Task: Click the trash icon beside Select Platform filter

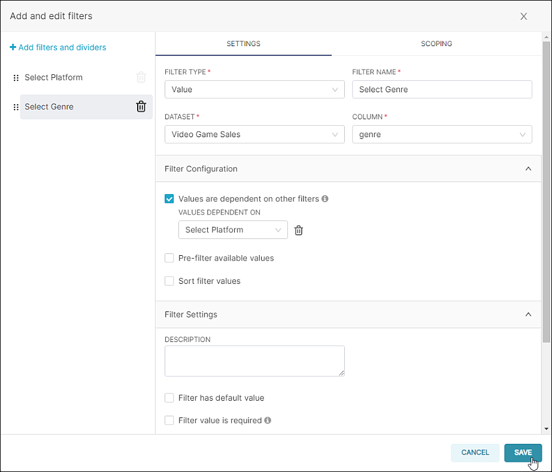Action: [141, 77]
